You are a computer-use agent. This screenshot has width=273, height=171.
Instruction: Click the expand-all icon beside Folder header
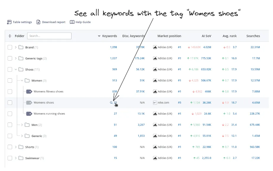click(x=10, y=36)
